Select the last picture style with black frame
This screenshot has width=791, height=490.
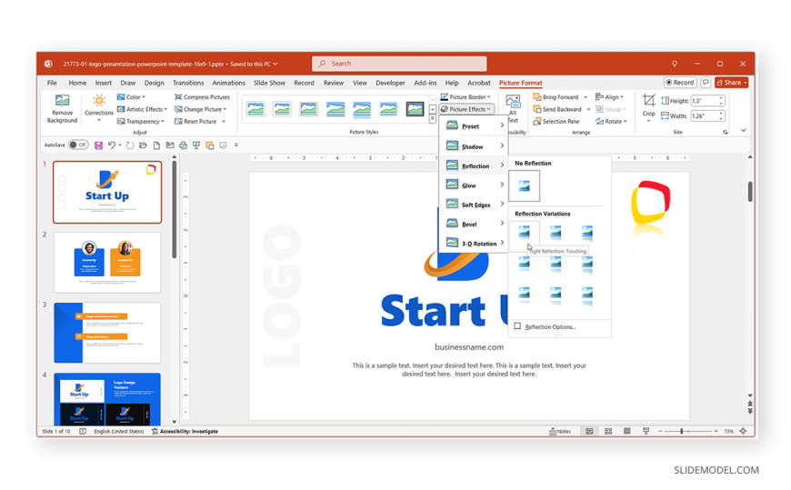coord(415,108)
